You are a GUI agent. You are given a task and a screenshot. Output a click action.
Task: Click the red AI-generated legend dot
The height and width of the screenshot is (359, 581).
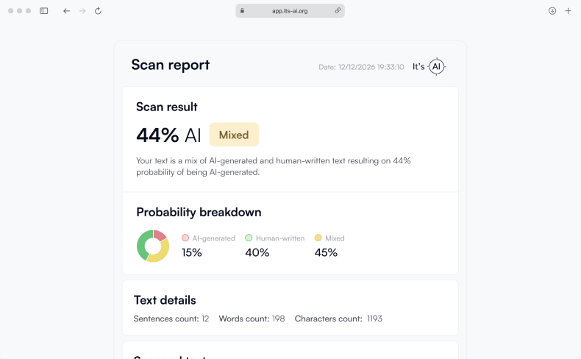(x=185, y=238)
